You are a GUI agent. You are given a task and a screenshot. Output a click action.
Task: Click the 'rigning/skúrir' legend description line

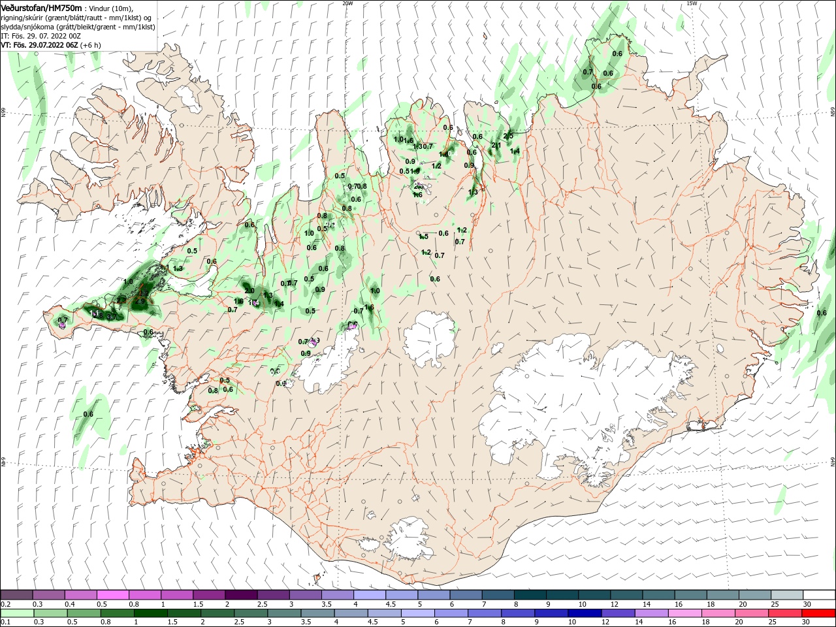[x=77, y=18]
